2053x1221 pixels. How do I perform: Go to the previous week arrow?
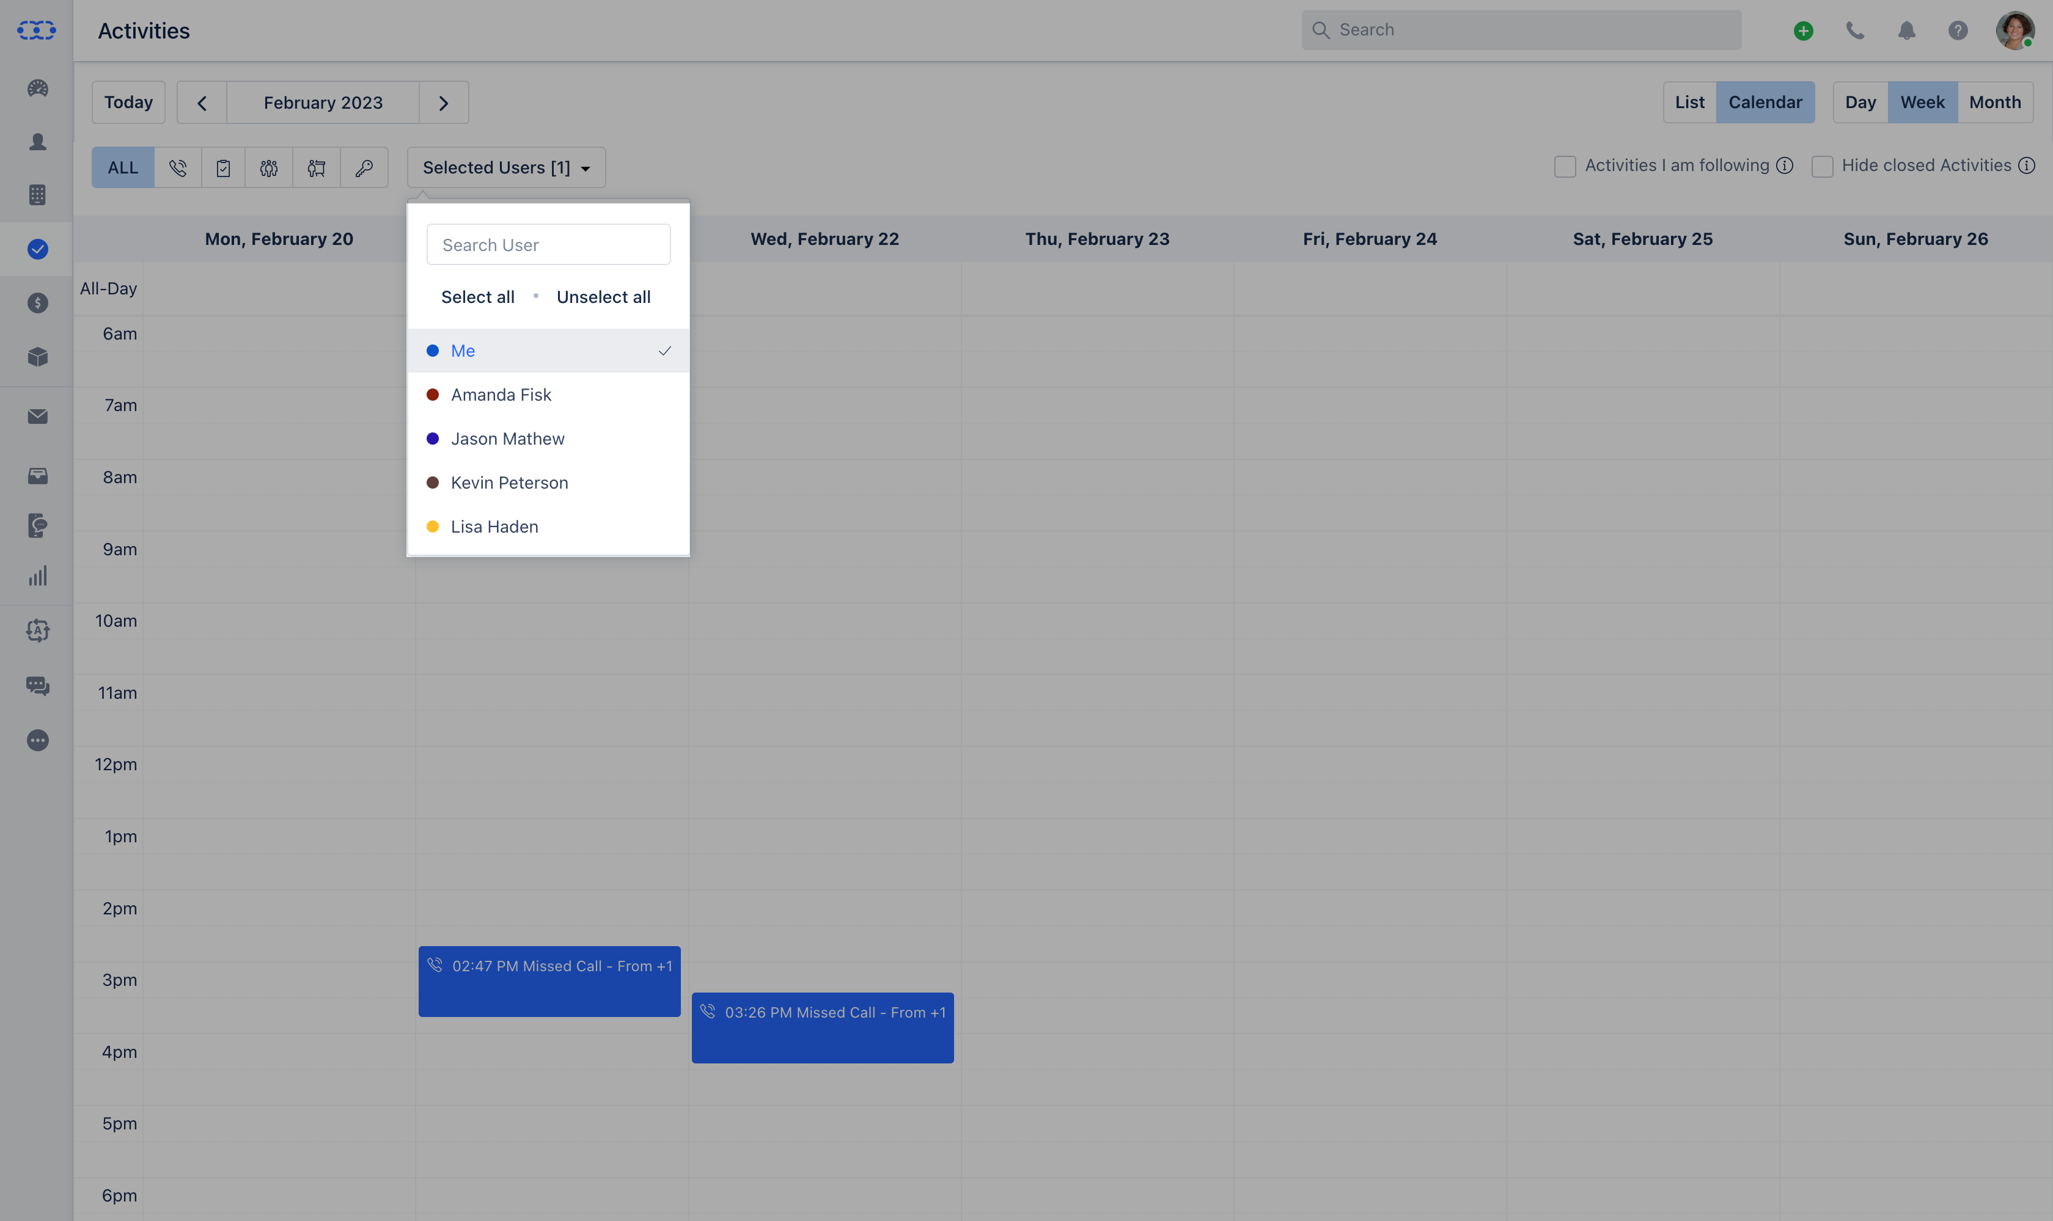coord(202,103)
